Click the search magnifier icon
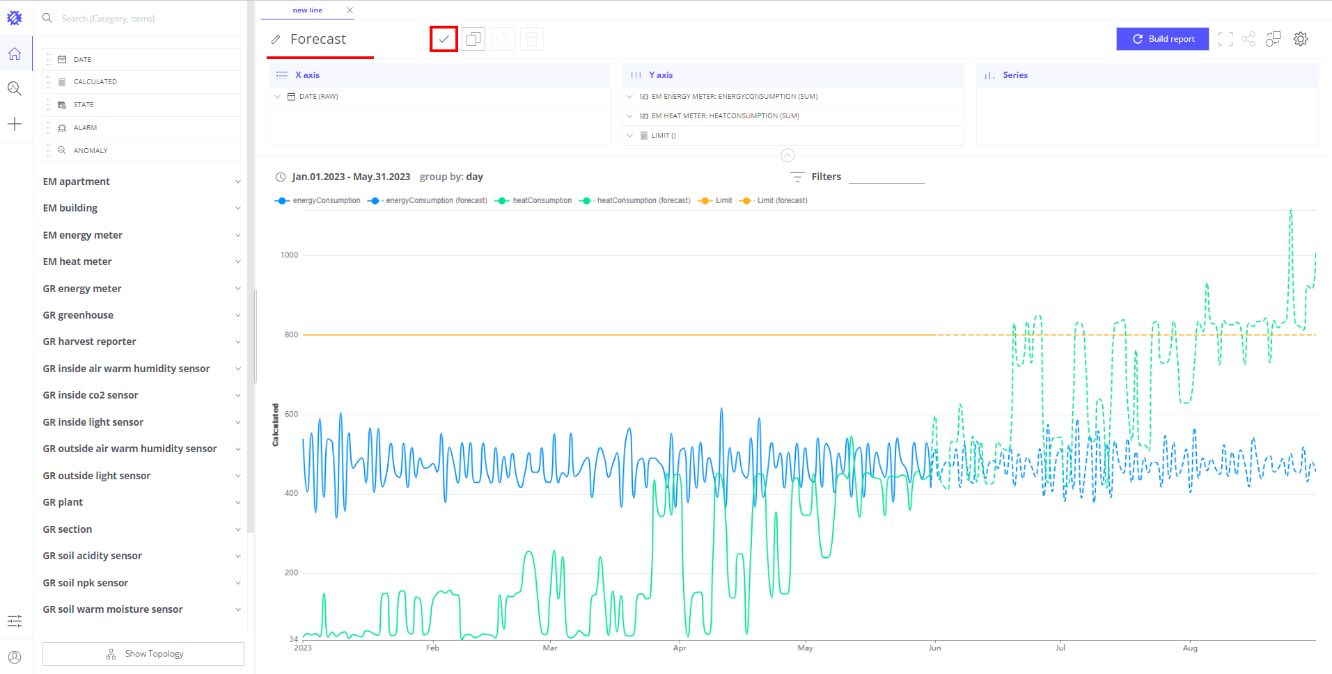 (x=47, y=18)
